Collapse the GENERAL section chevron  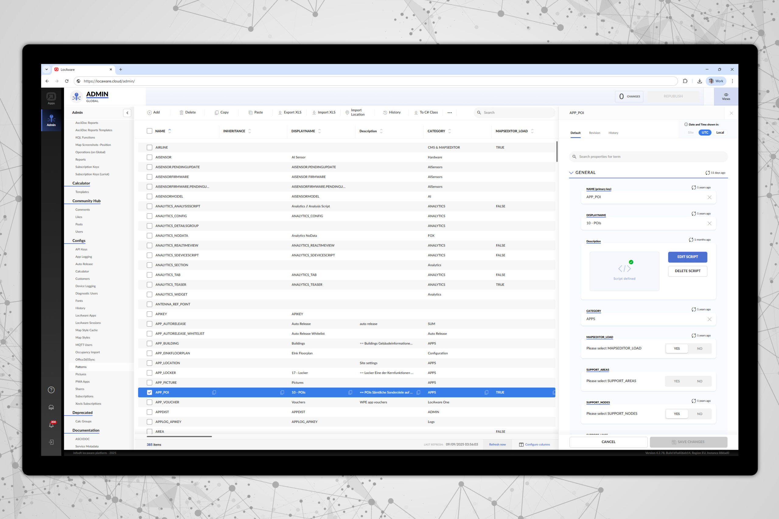pos(571,173)
